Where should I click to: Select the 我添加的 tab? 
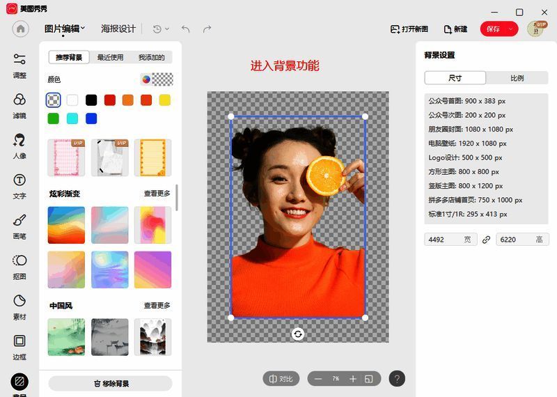[x=152, y=57]
